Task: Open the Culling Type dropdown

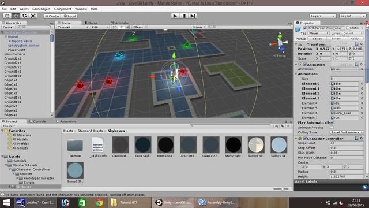Action: pos(347,132)
